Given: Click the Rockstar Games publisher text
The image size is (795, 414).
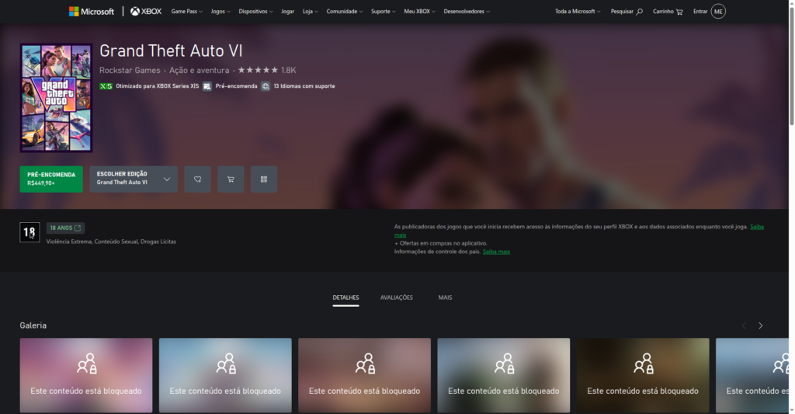Looking at the screenshot, I should 130,71.
